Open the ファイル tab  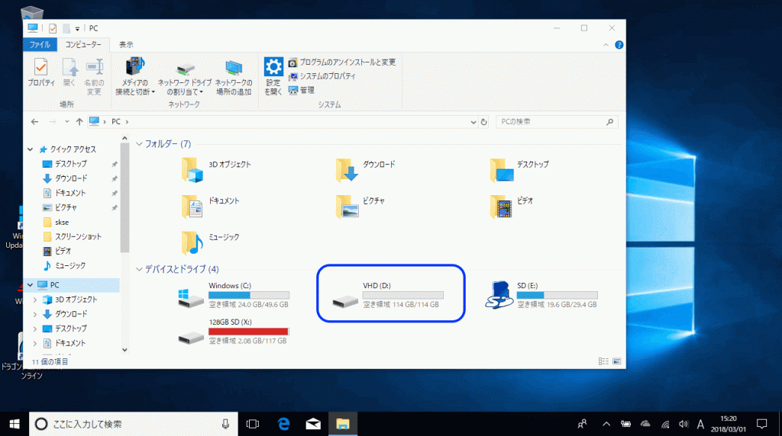[x=40, y=45]
